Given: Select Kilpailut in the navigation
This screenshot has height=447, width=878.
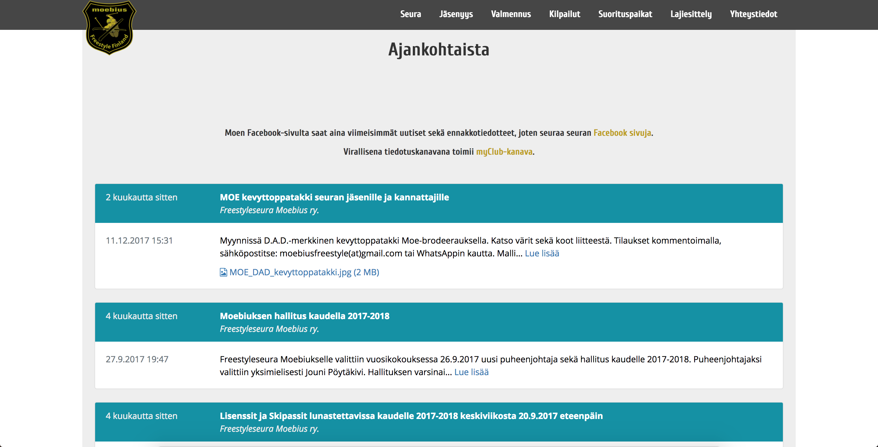Looking at the screenshot, I should pyautogui.click(x=564, y=14).
